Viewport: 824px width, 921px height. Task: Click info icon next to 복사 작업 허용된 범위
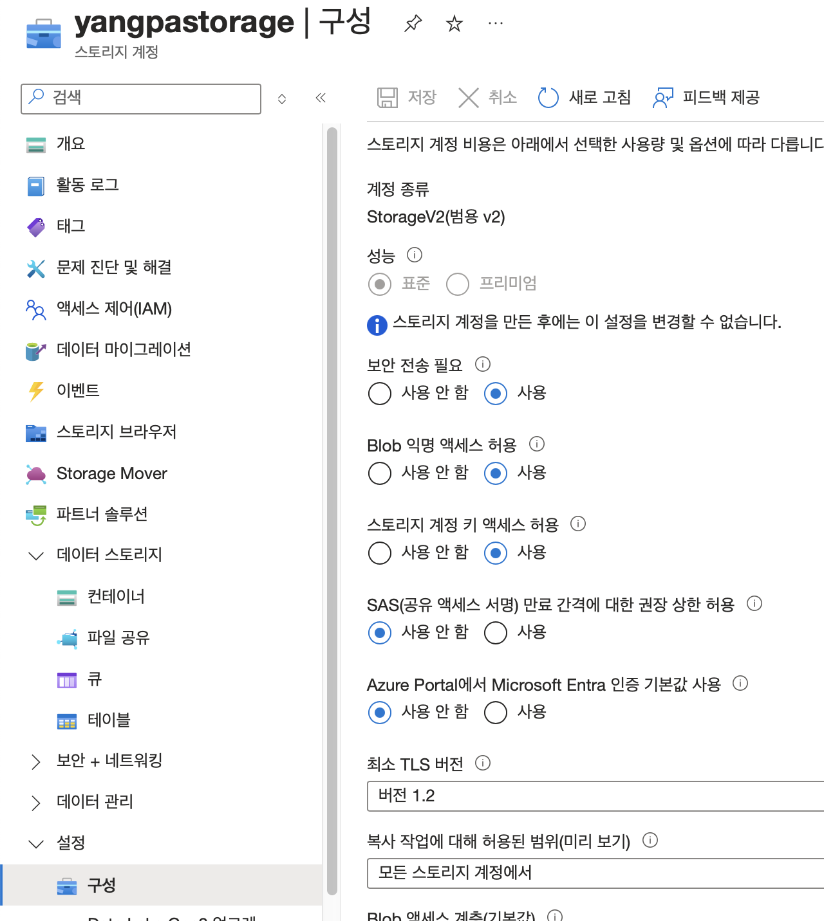(x=650, y=840)
